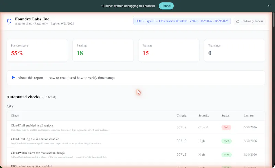275x168 pixels.
Task: Click the Foundry Labs, Inc. title
Action: click(33, 19)
